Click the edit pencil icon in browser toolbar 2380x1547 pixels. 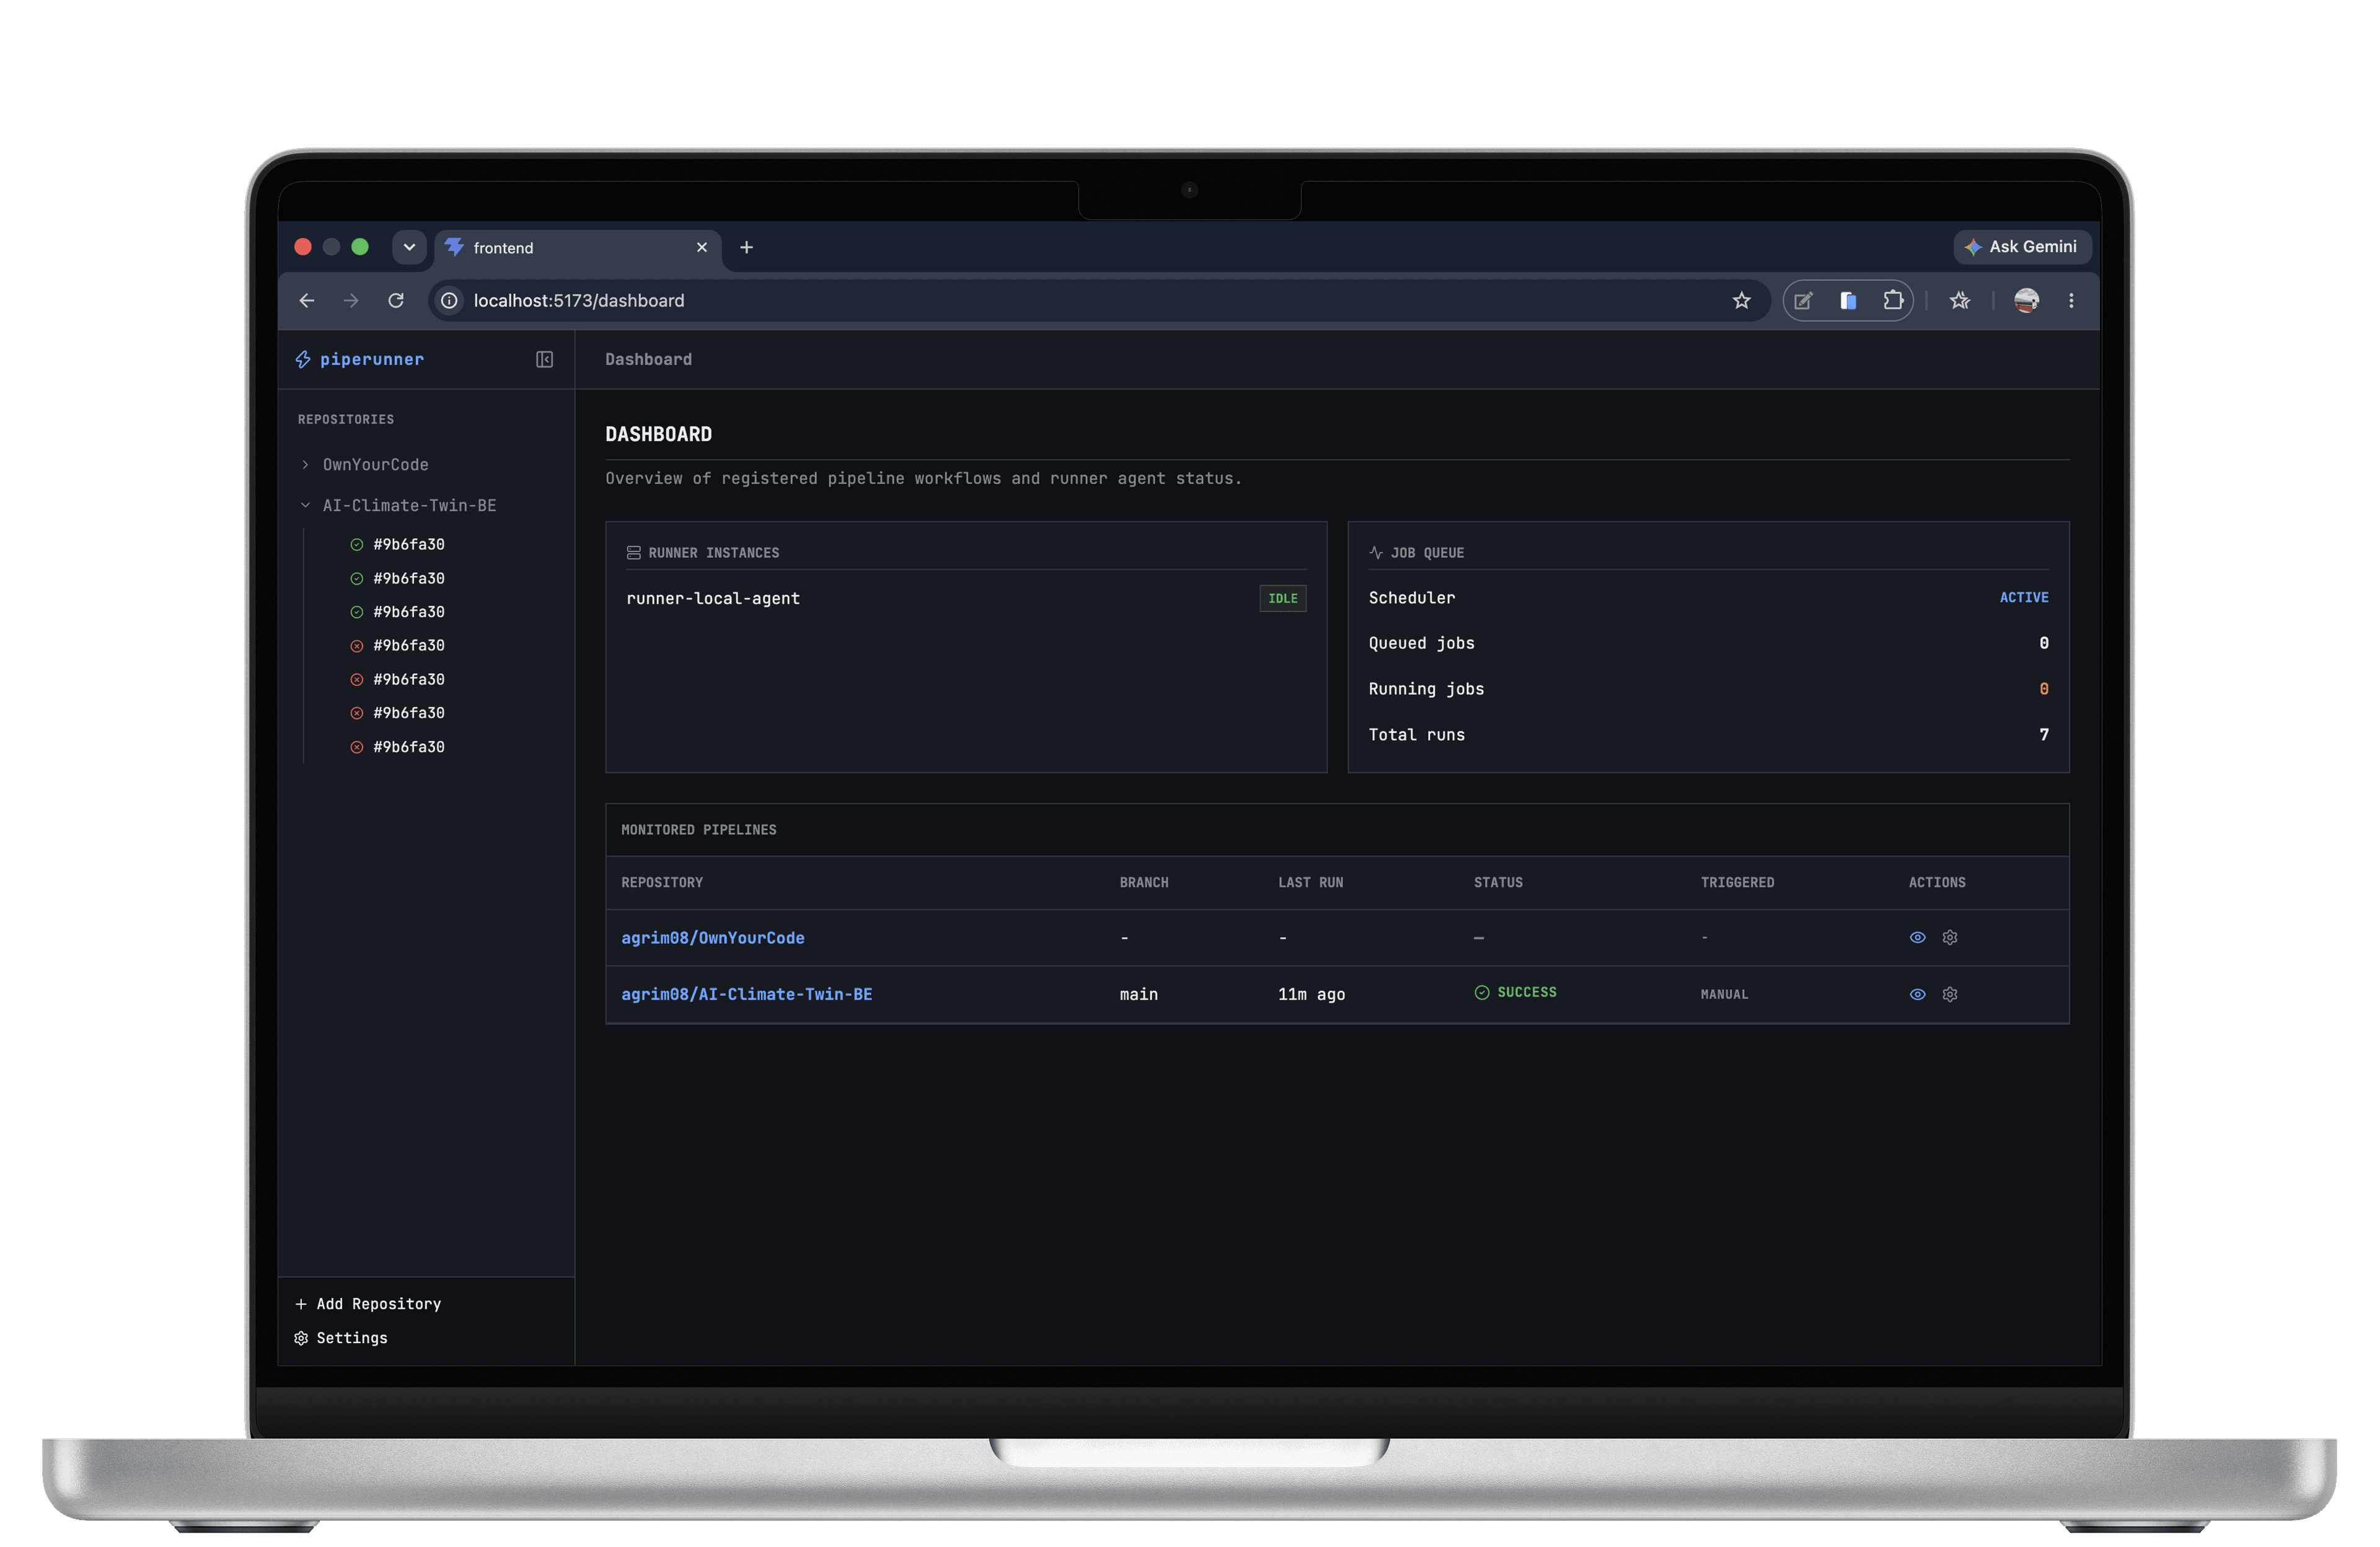coord(1803,301)
